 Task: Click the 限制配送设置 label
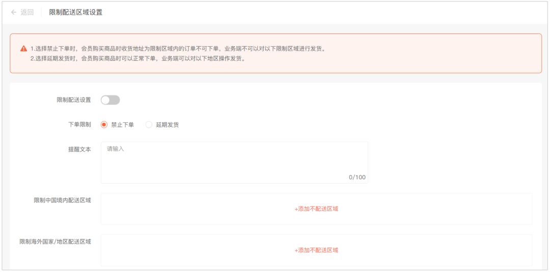74,100
